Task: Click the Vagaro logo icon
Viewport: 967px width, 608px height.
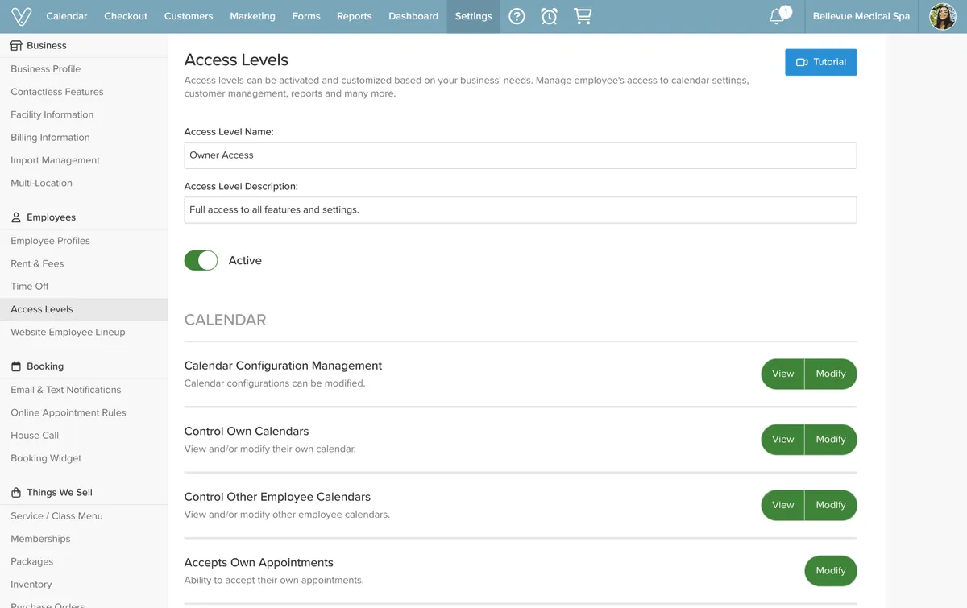Action: [22, 16]
